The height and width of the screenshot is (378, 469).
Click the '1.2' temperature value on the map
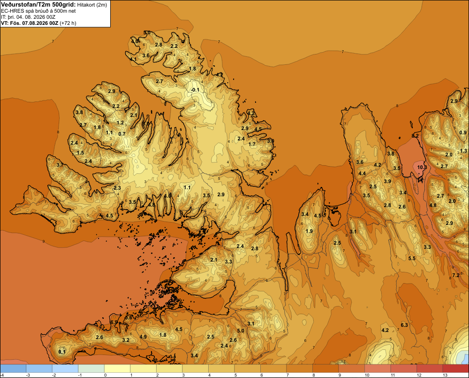[120, 123]
